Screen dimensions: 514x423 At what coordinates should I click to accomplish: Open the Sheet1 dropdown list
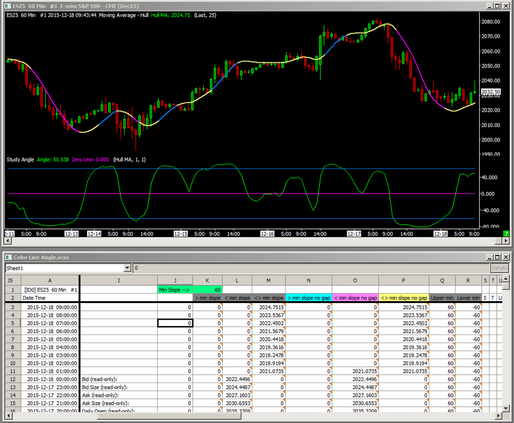(127, 268)
